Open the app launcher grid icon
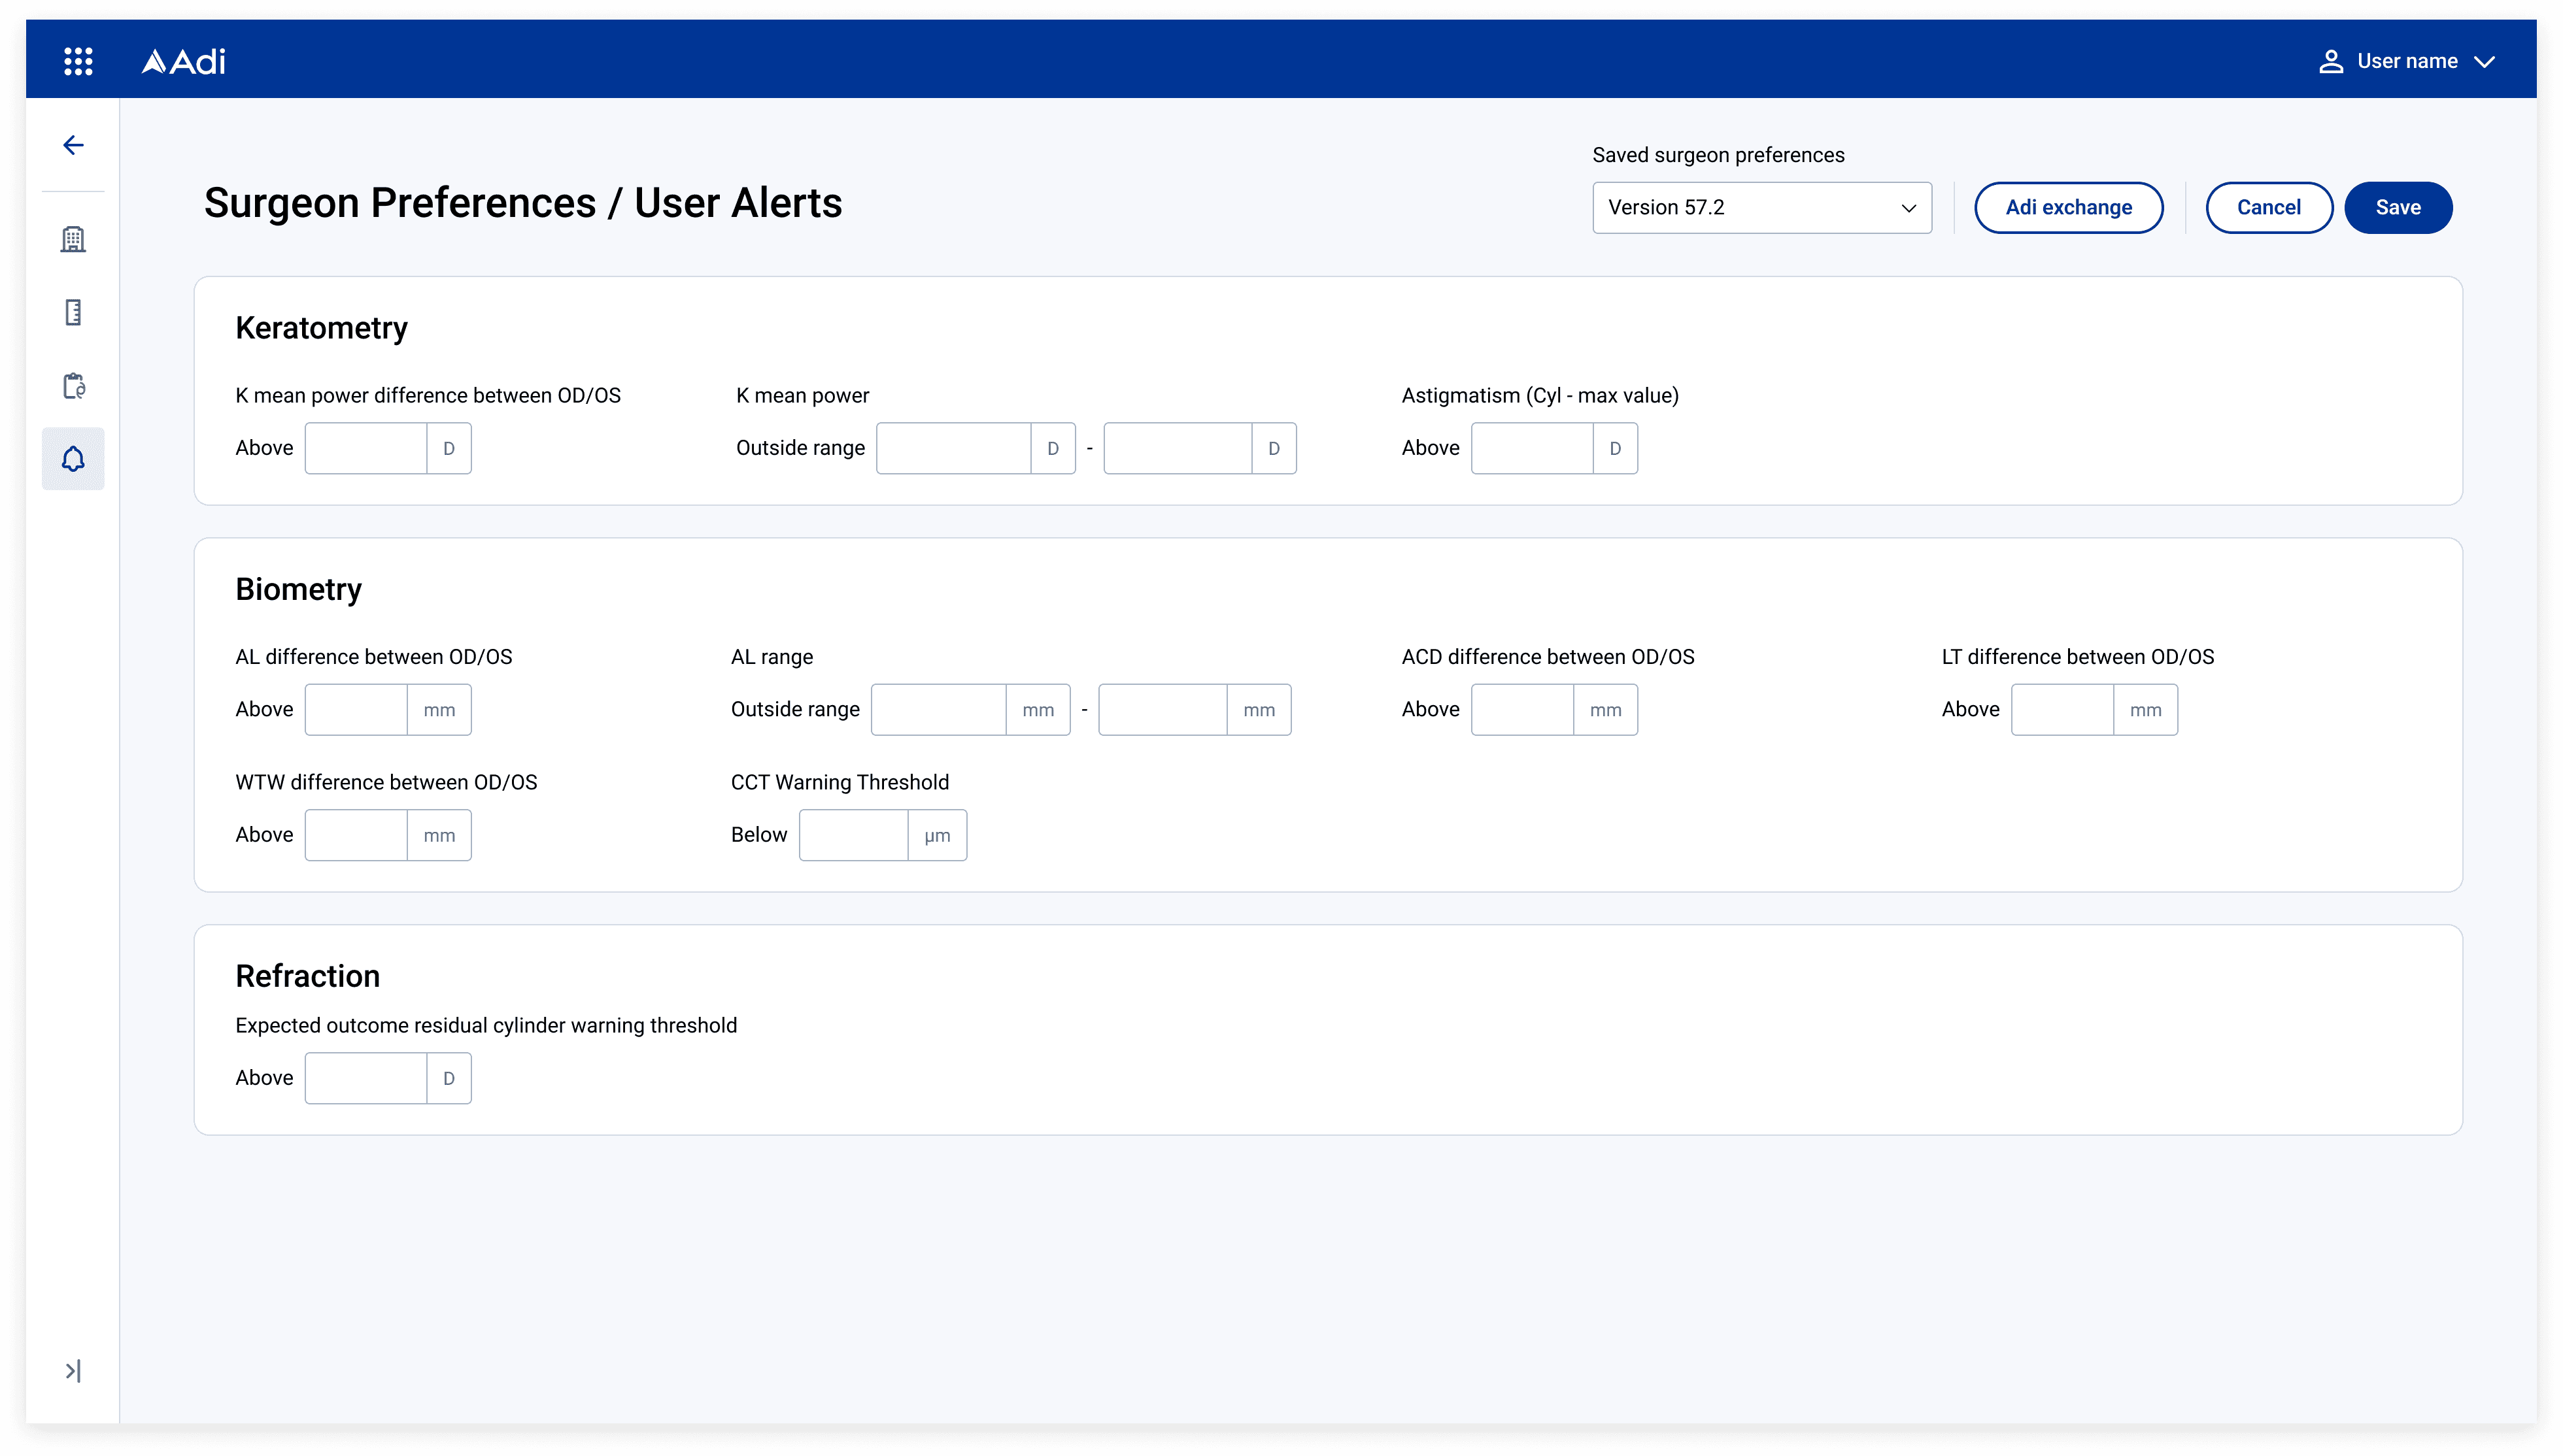 pyautogui.click(x=78, y=61)
